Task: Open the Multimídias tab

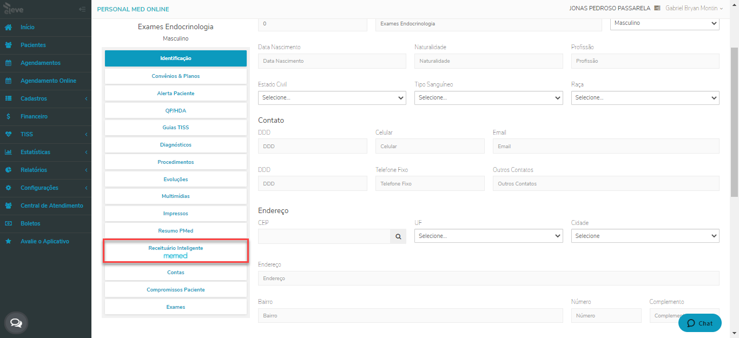Action: point(176,196)
